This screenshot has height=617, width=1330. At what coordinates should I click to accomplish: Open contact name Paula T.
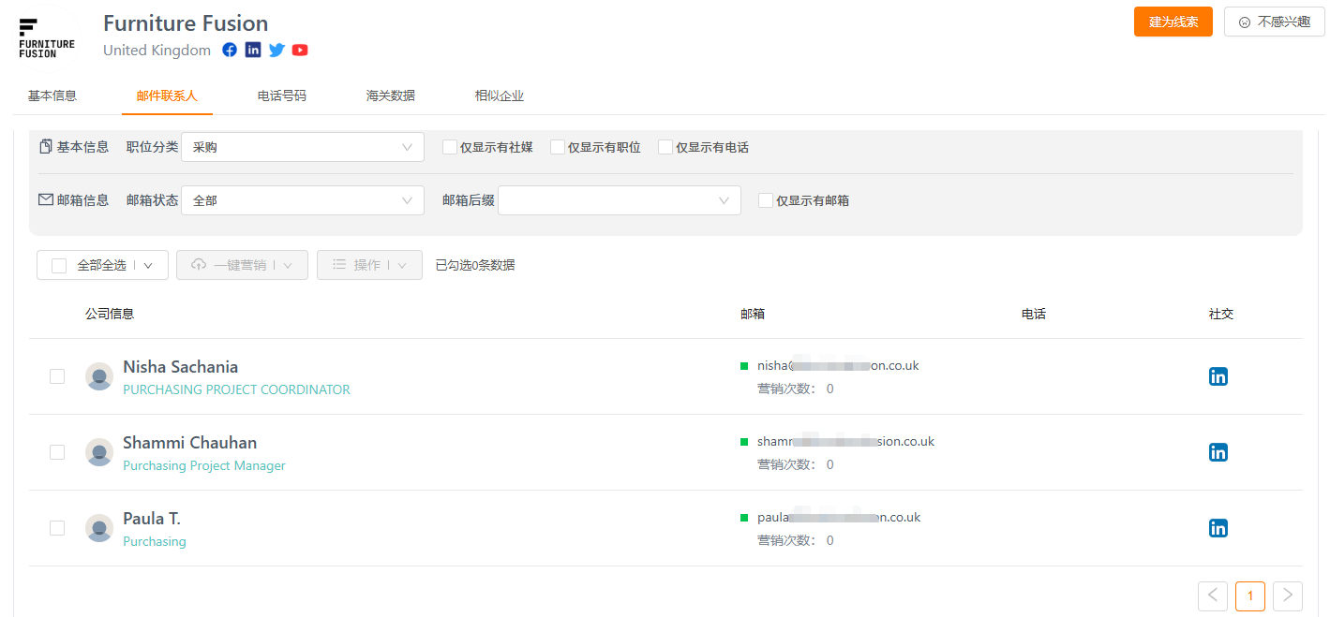click(152, 519)
